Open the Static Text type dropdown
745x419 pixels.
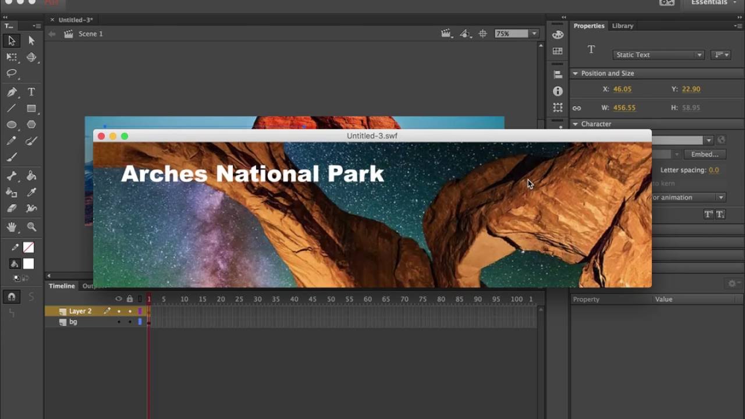pyautogui.click(x=658, y=55)
